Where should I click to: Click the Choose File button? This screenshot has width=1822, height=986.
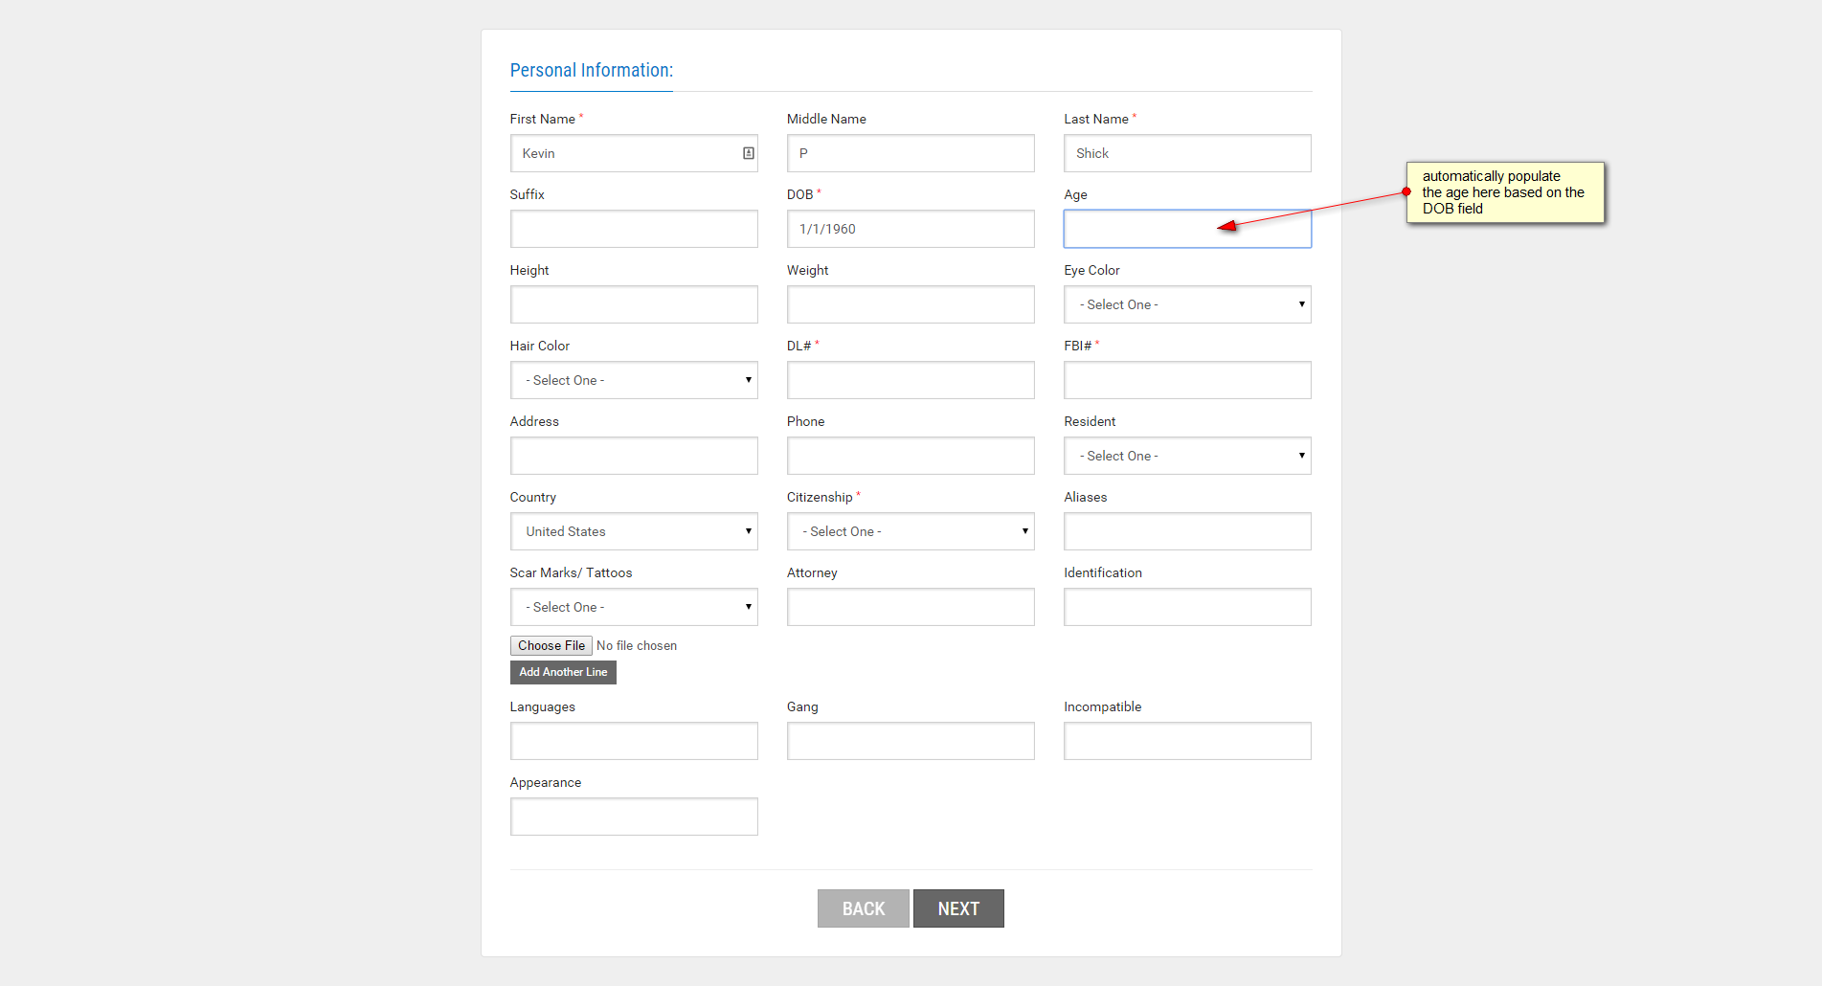(551, 646)
